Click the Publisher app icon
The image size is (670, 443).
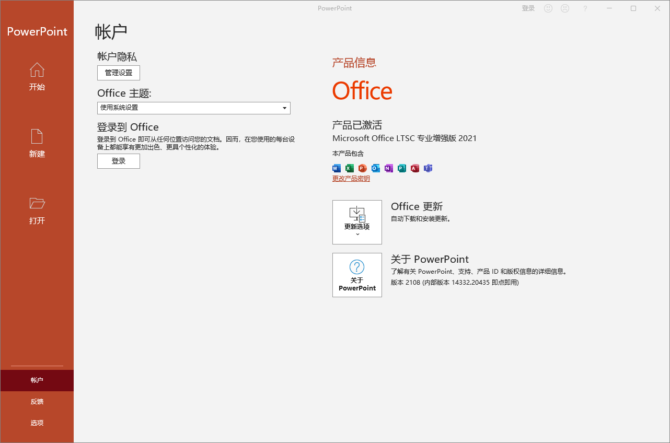pyautogui.click(x=402, y=168)
